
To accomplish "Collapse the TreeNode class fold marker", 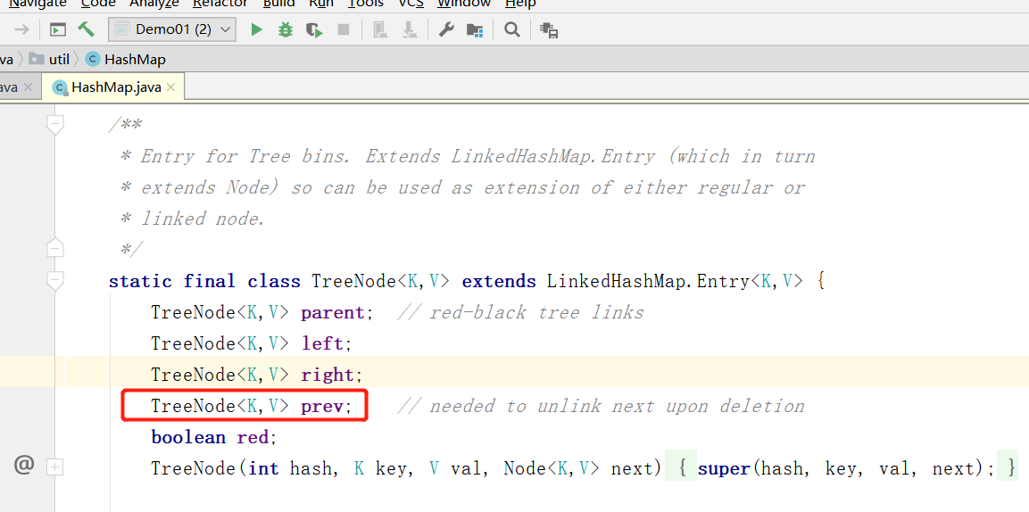I will click(56, 281).
